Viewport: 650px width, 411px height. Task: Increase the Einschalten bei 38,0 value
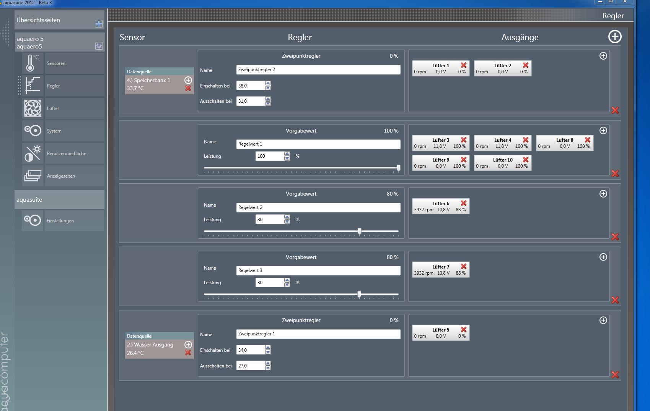point(268,83)
